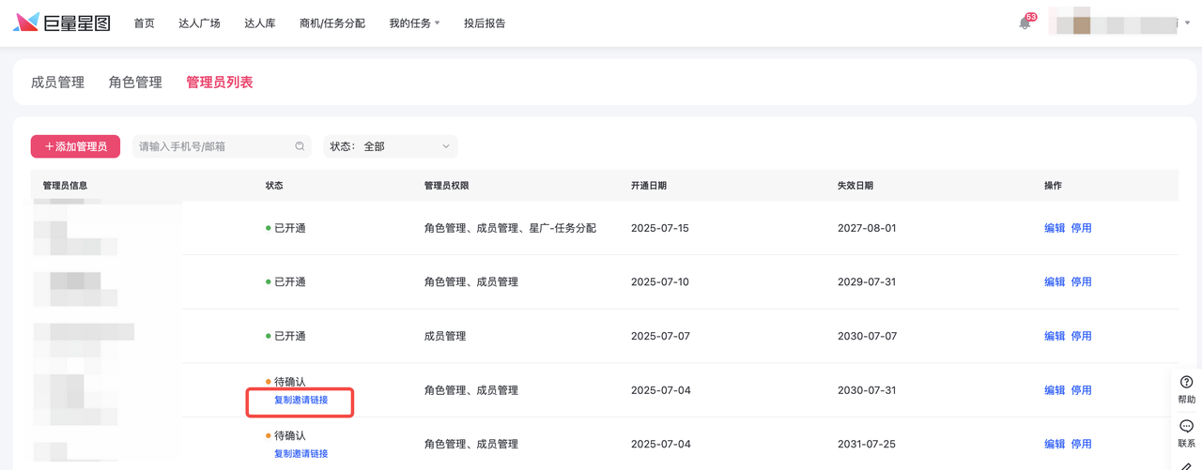Expand the account dropdown arrow

(x=1188, y=23)
